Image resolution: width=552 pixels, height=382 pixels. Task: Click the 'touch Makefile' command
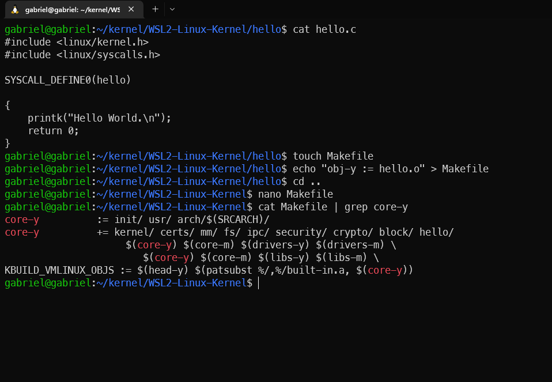coord(332,156)
